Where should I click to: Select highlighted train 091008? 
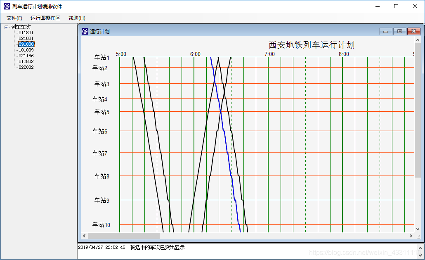[x=26, y=44]
